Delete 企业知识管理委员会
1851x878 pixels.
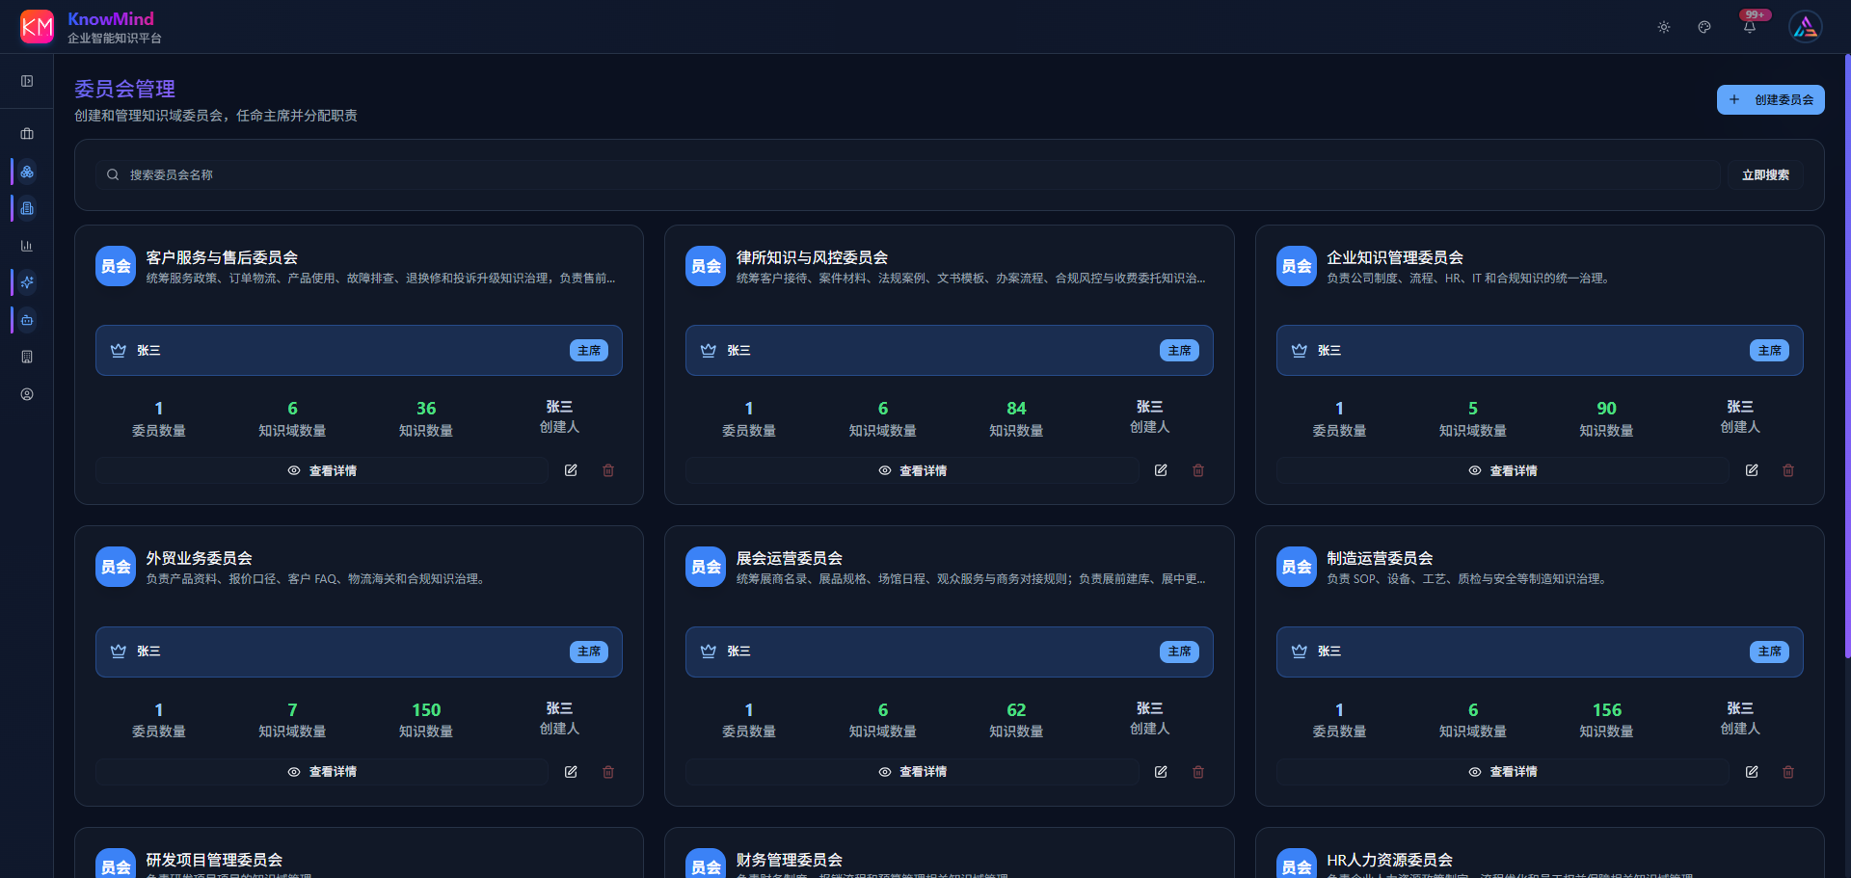click(x=1788, y=470)
